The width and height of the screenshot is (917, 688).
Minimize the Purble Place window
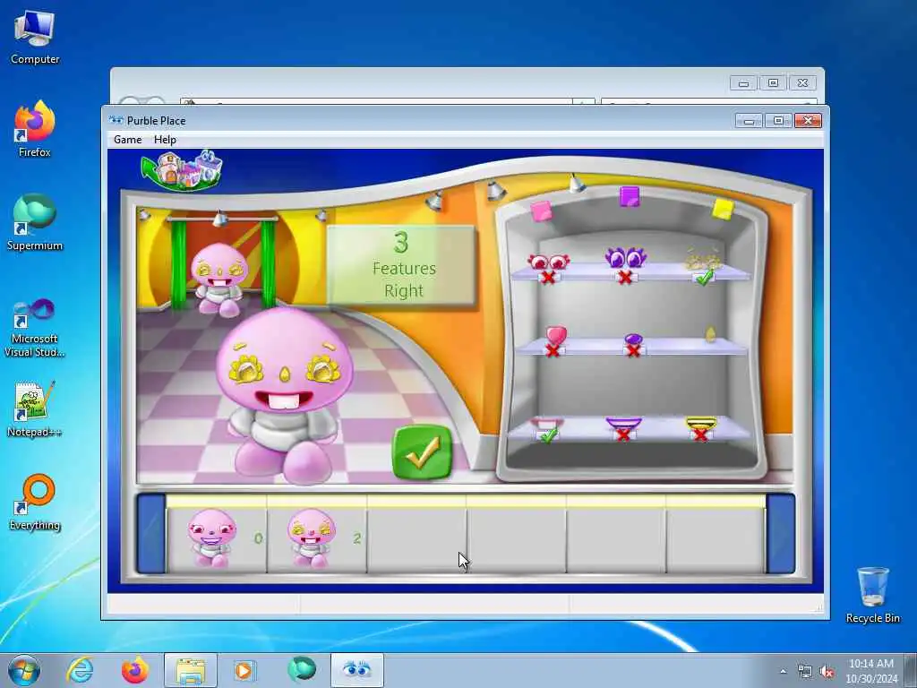click(x=749, y=121)
